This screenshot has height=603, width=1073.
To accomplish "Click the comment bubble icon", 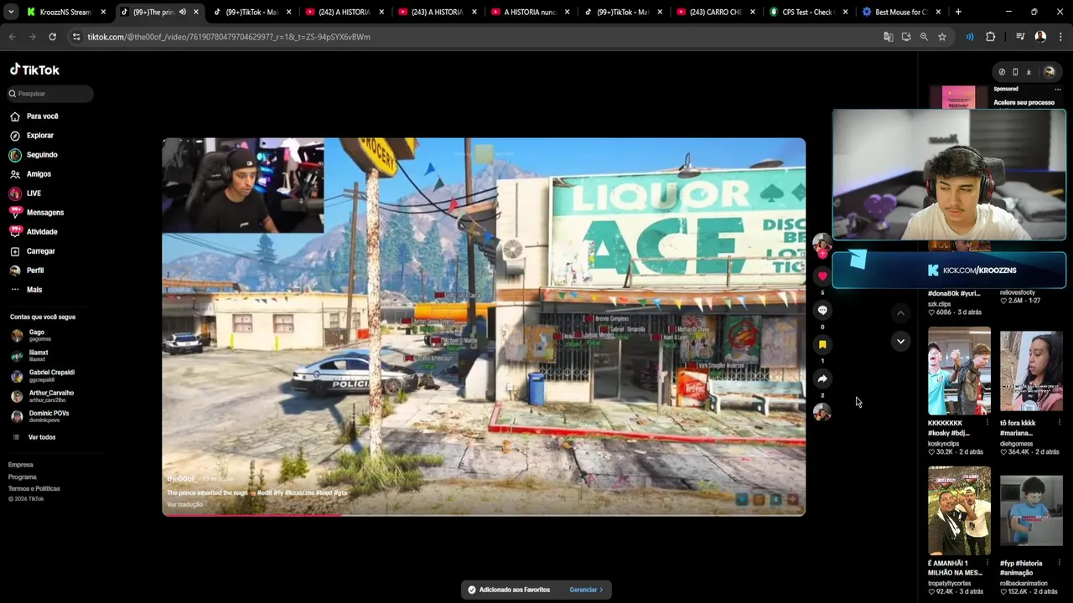I will (x=822, y=310).
